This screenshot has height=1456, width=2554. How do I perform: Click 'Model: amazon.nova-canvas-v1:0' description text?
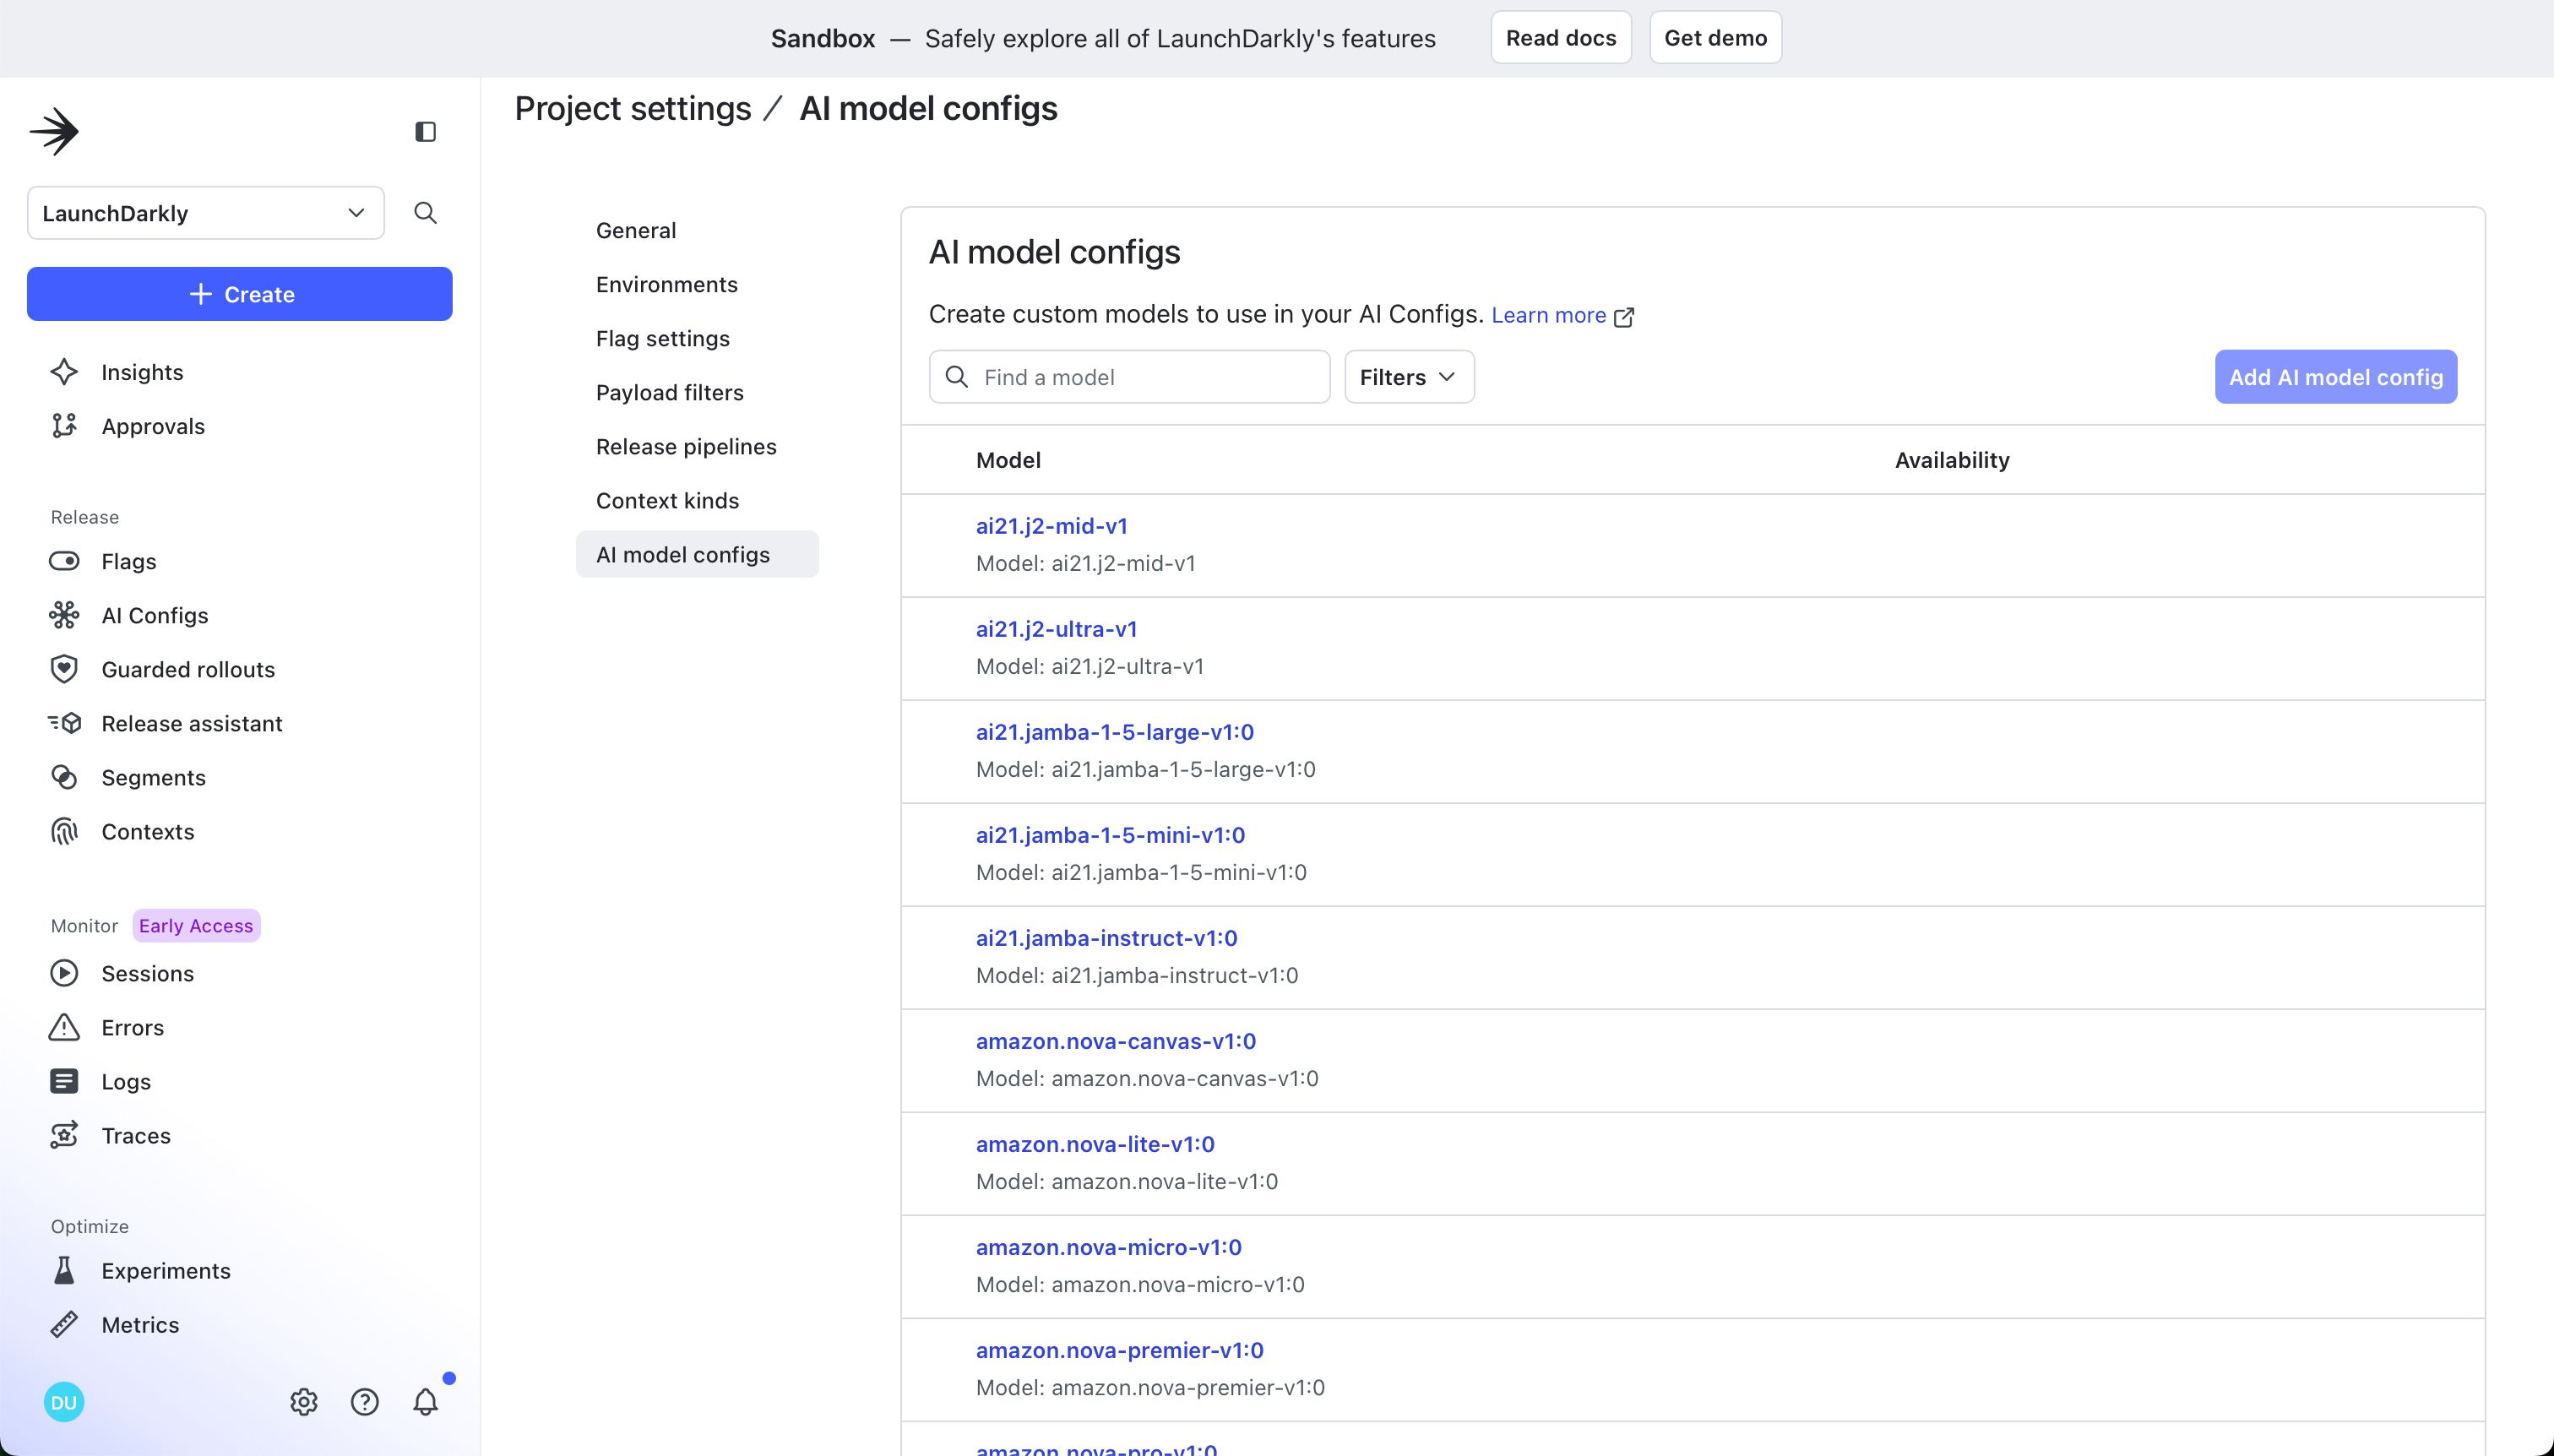(x=1147, y=1078)
